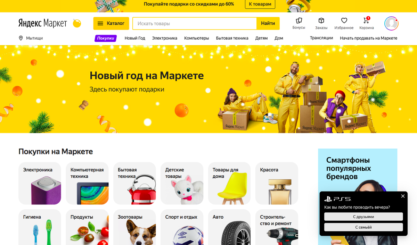This screenshot has height=245, width=417.
Task: Click the Искать товары search field
Action: (x=195, y=23)
